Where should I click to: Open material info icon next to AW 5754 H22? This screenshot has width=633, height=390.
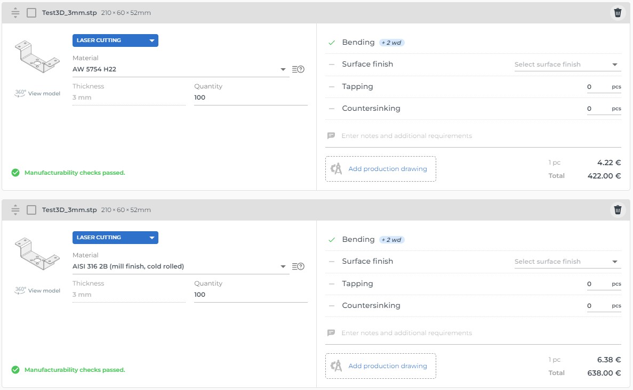[x=298, y=69]
